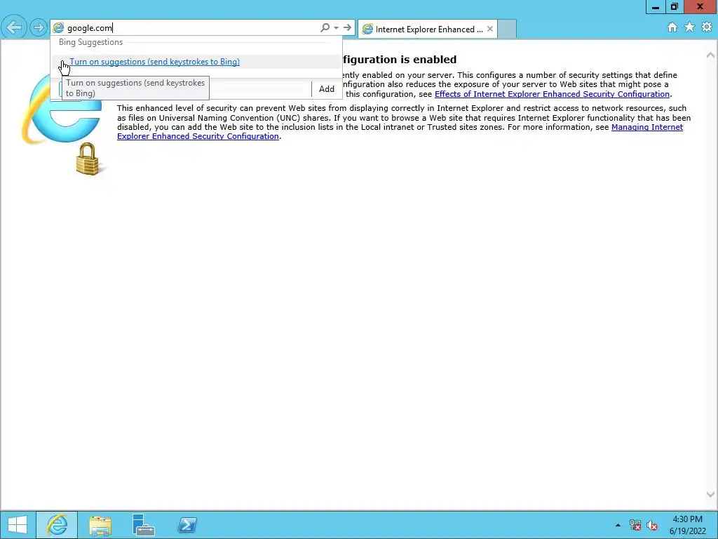718x539 pixels.
Task: Open Effects of Internet Explorer Enhanced Security Configuration link
Action: 552,94
